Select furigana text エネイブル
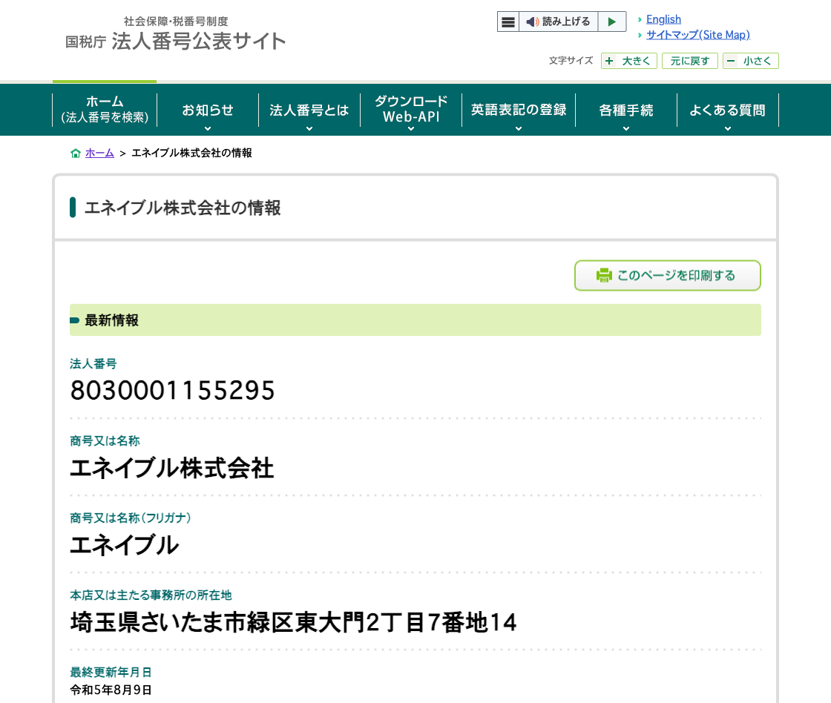Screen dimensions: 831x703 125,545
